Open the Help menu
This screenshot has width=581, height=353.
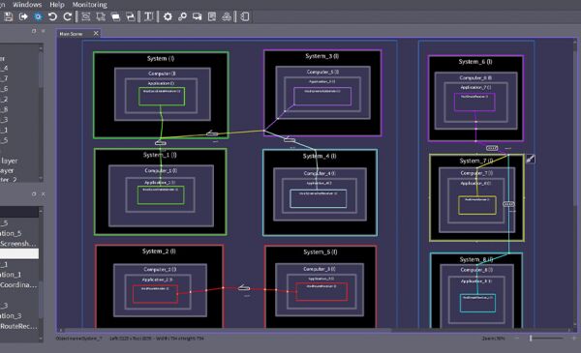click(x=57, y=5)
